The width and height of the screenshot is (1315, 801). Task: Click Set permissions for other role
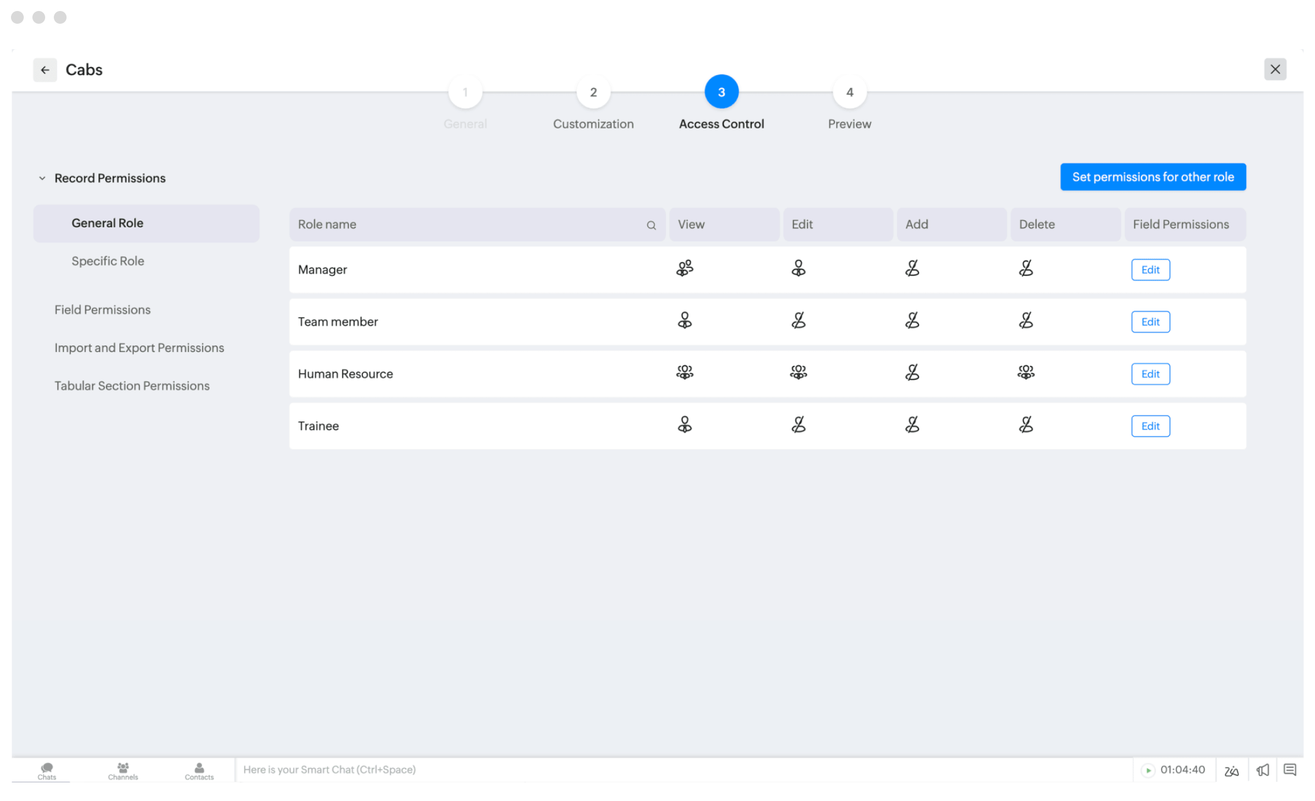pyautogui.click(x=1152, y=177)
